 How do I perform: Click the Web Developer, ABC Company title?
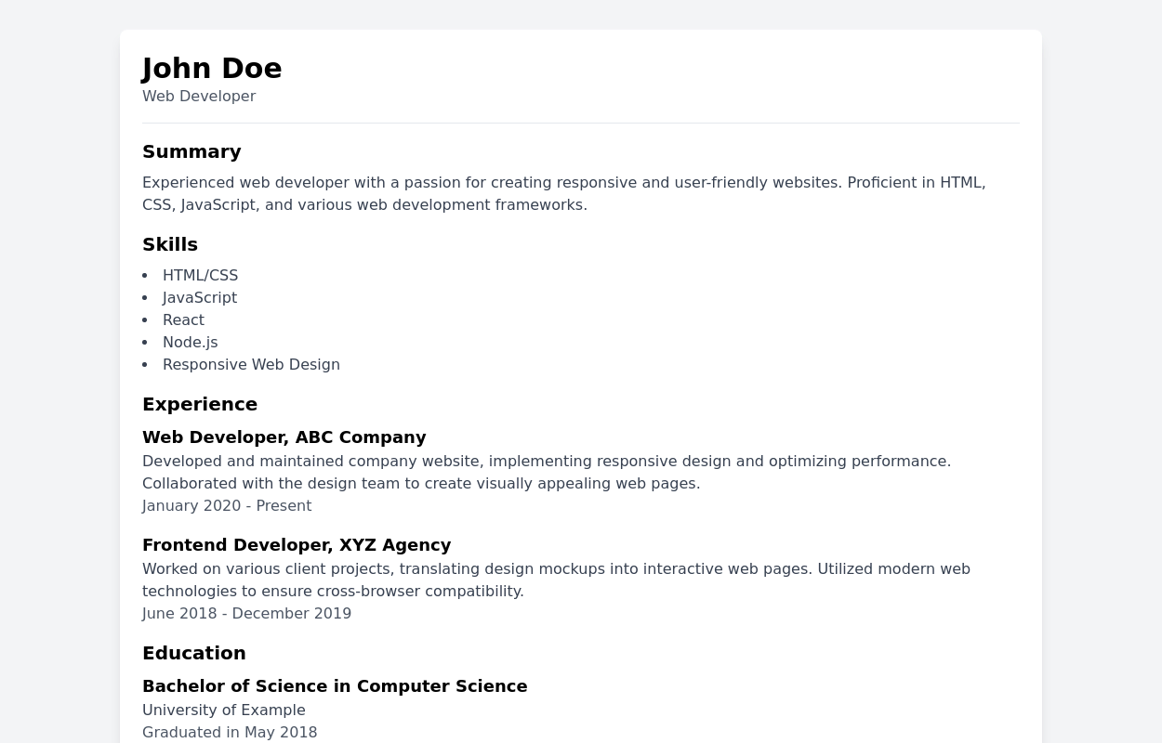pos(284,437)
